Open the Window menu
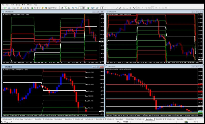Viewport: 205px width, 124px height. tap(30, 5)
